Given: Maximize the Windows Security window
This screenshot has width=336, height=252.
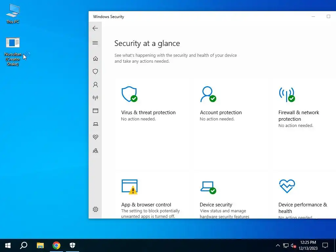Looking at the screenshot, I should click(328, 16).
